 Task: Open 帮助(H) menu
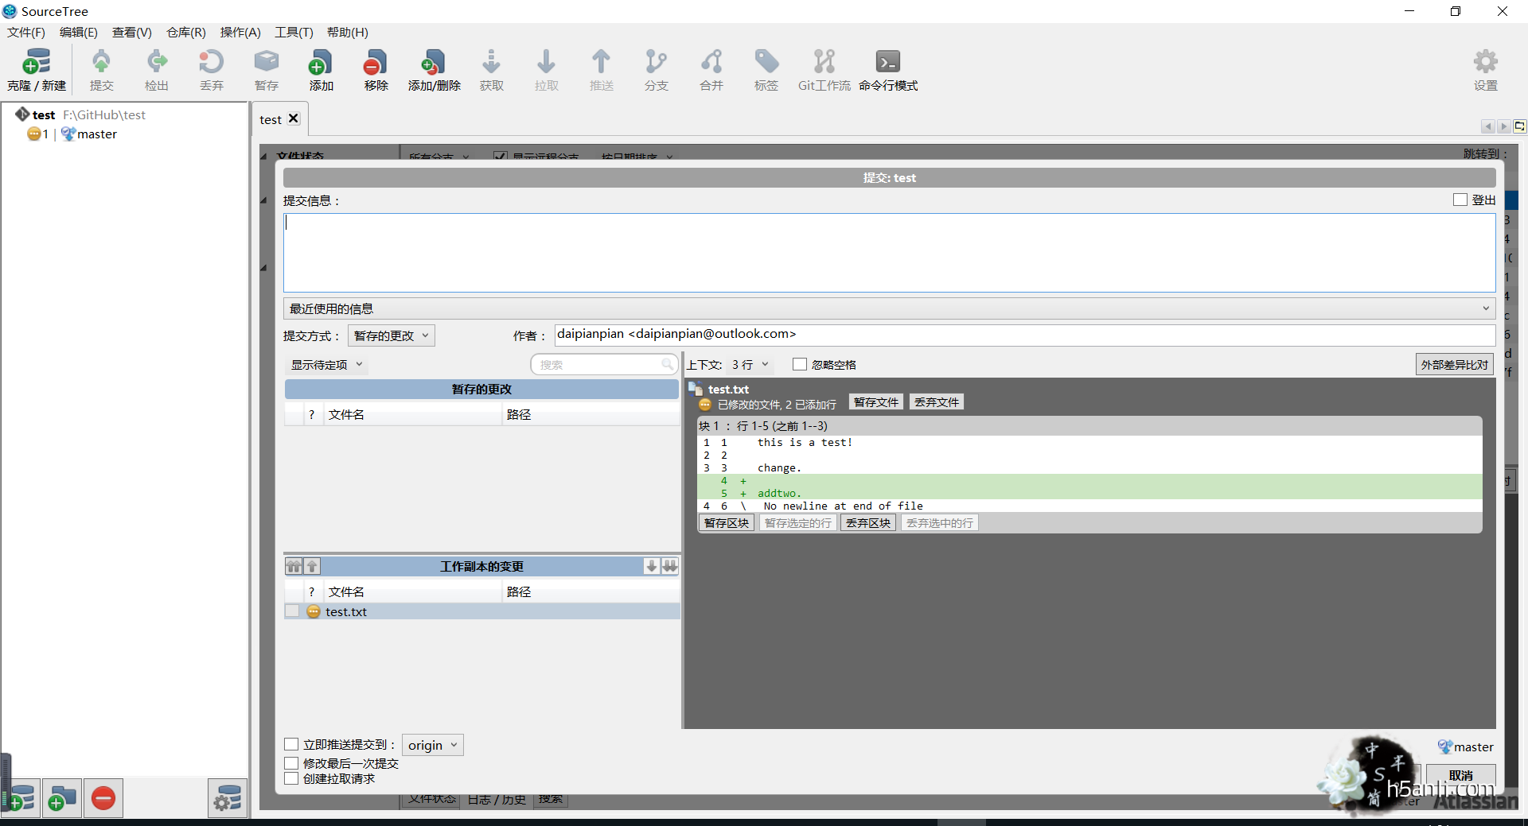[x=348, y=32]
